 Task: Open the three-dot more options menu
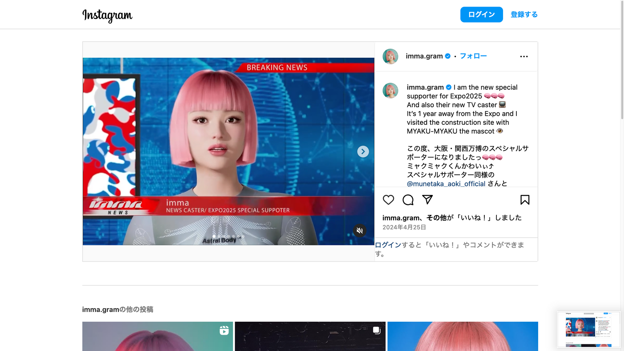coord(524,57)
